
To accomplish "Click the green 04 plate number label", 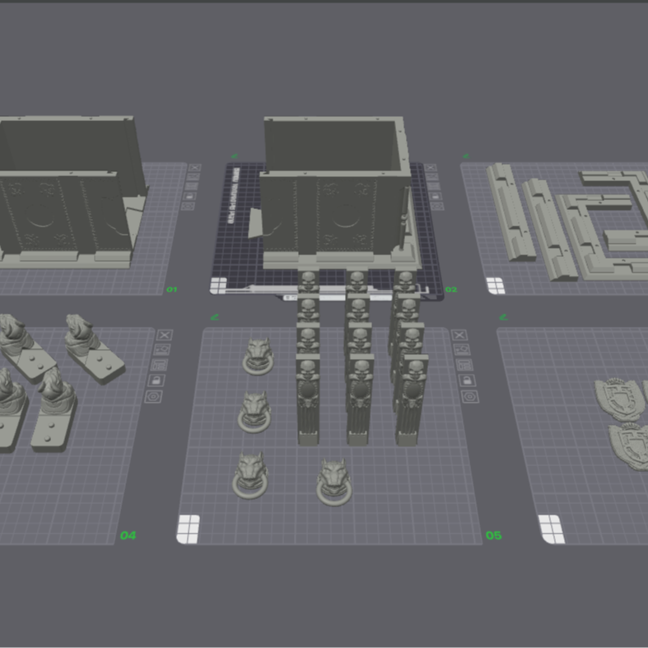I will coord(128,535).
